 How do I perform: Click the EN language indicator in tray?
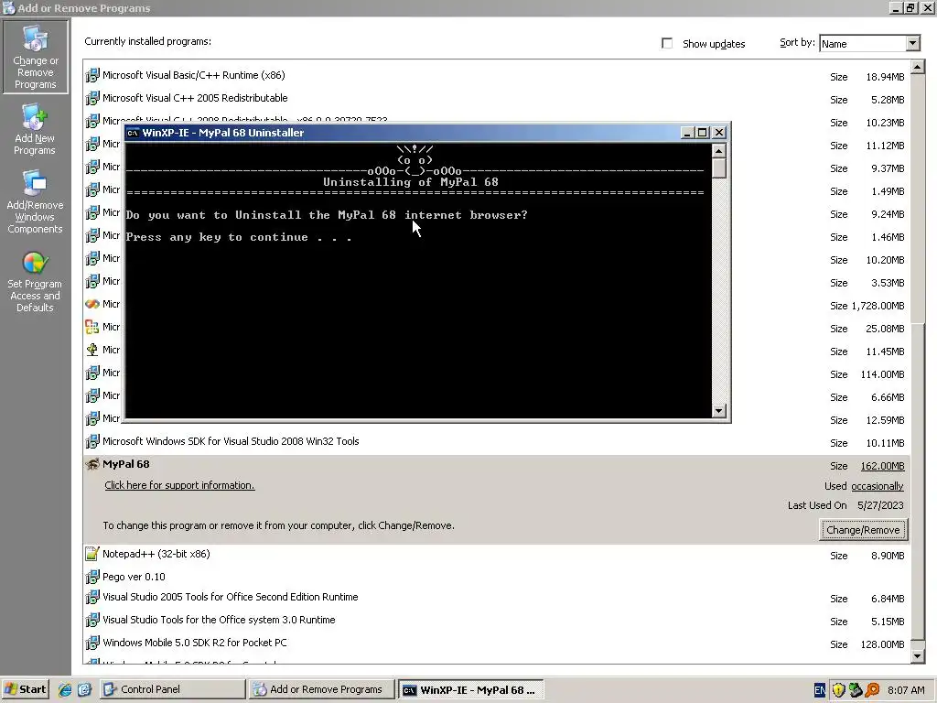click(820, 690)
